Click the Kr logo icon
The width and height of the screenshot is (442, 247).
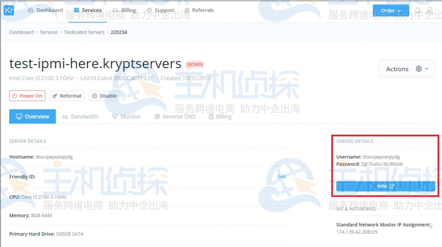tap(9, 10)
